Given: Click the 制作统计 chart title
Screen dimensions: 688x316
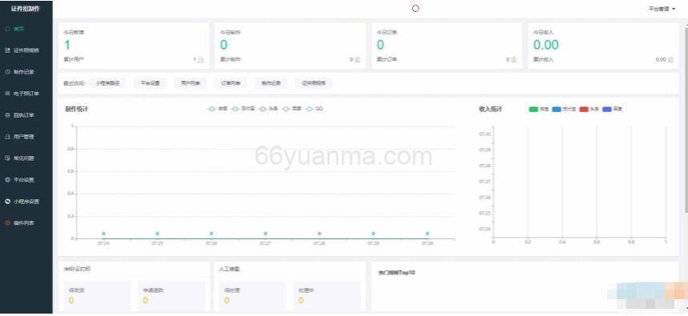Looking at the screenshot, I should point(76,109).
